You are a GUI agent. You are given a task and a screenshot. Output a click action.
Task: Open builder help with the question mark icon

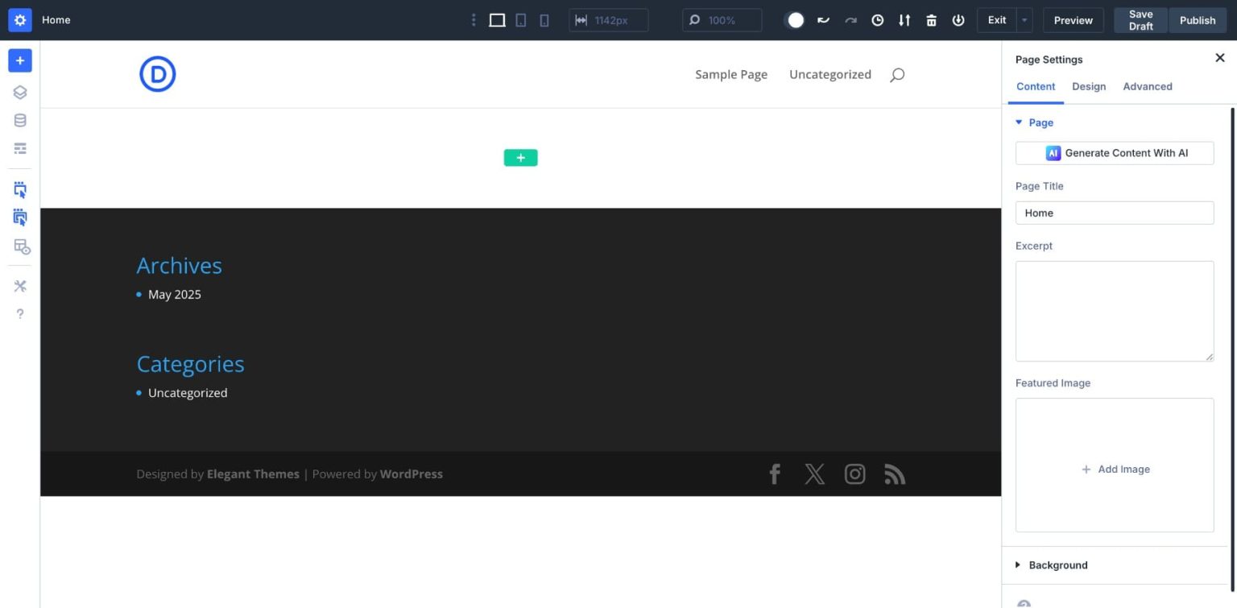pos(19,314)
